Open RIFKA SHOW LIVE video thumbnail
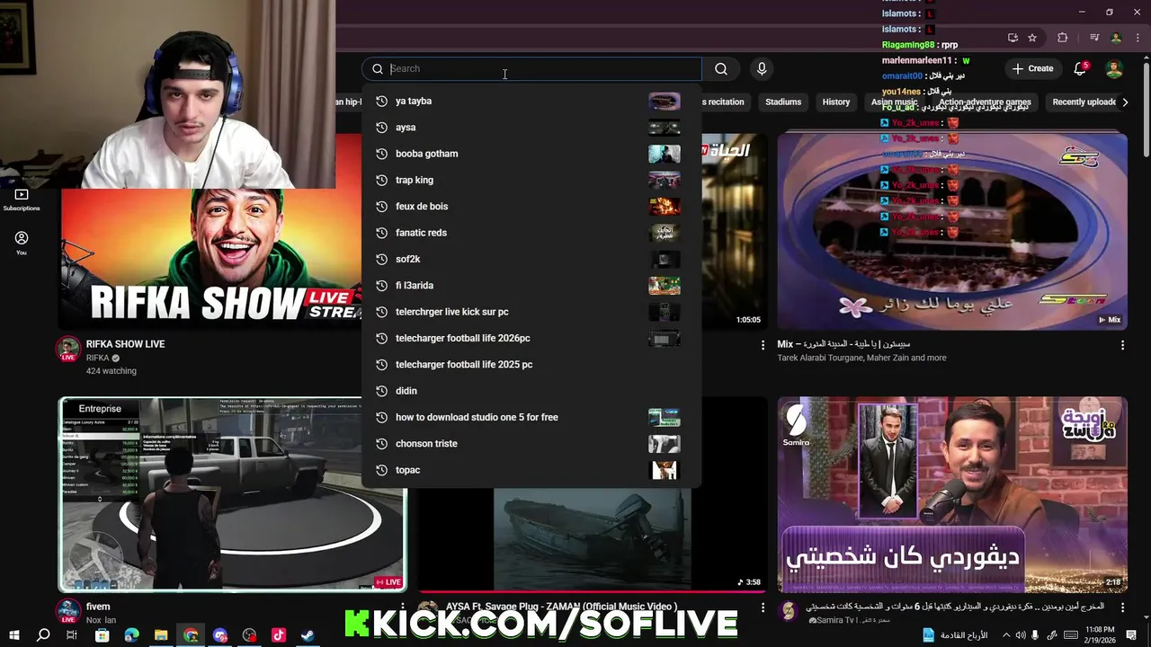1151x647 pixels. (x=211, y=259)
